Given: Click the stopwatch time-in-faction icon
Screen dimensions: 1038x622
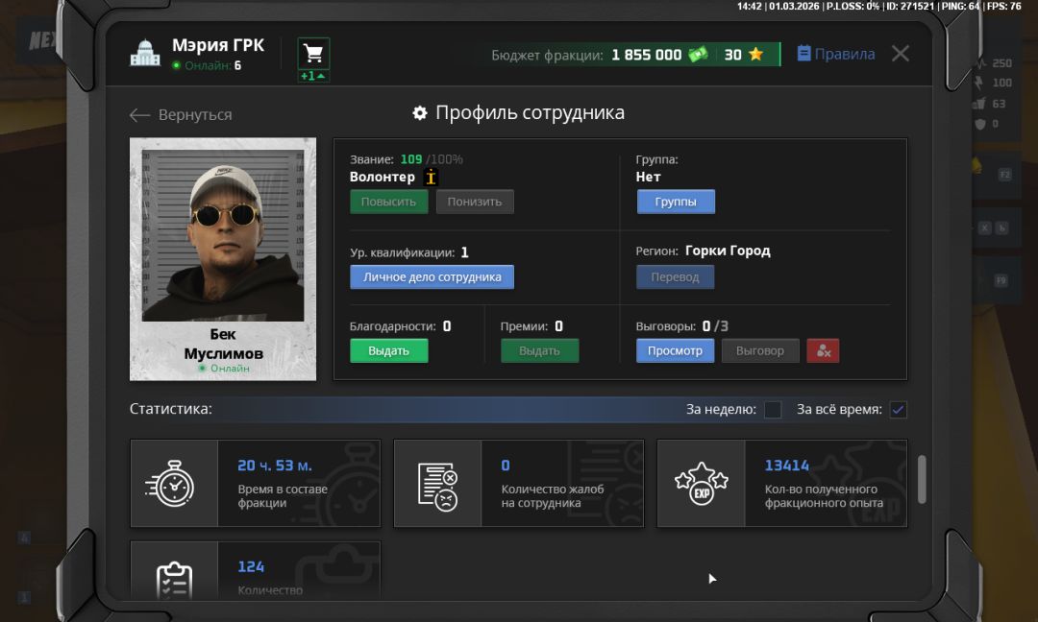Looking at the screenshot, I should 174,484.
